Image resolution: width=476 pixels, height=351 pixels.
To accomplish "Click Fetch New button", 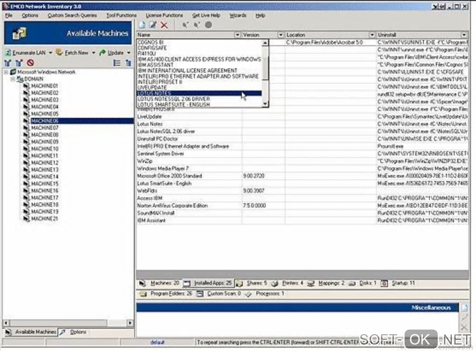I will pos(72,53).
